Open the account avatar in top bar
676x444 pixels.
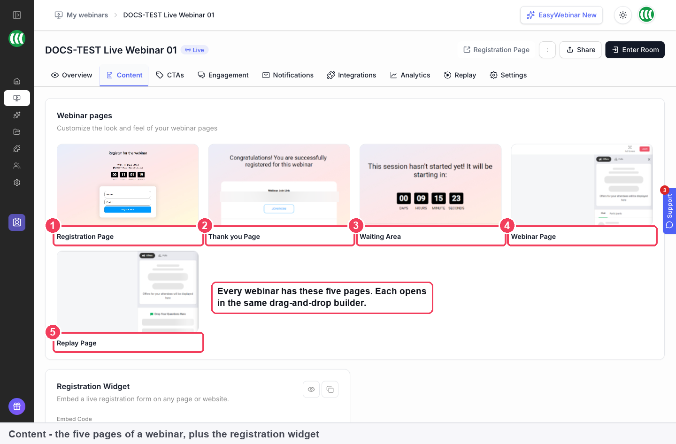[x=647, y=15]
